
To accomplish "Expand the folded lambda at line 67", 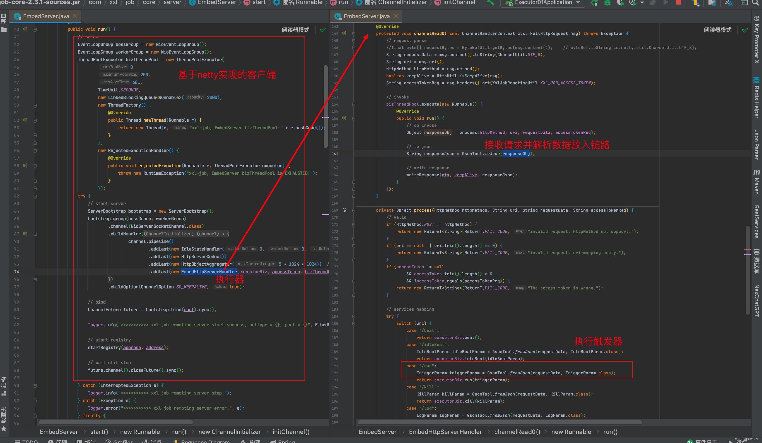I will (x=35, y=234).
